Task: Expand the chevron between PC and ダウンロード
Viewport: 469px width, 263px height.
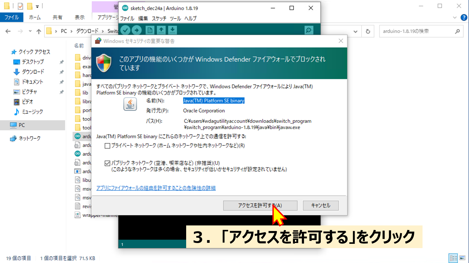Action: point(72,31)
